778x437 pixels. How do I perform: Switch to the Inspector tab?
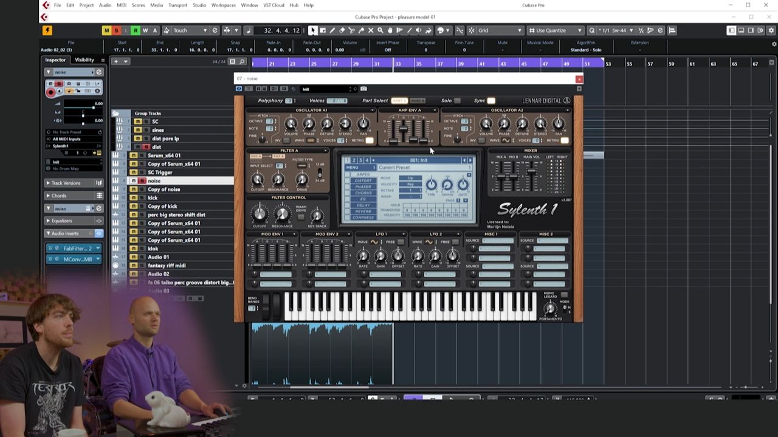coord(55,60)
